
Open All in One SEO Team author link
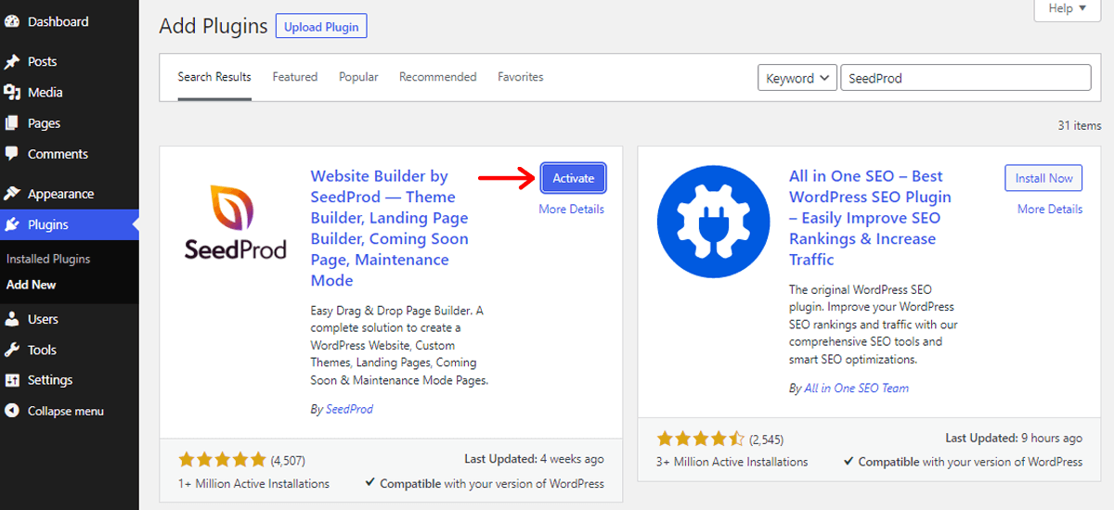point(857,389)
